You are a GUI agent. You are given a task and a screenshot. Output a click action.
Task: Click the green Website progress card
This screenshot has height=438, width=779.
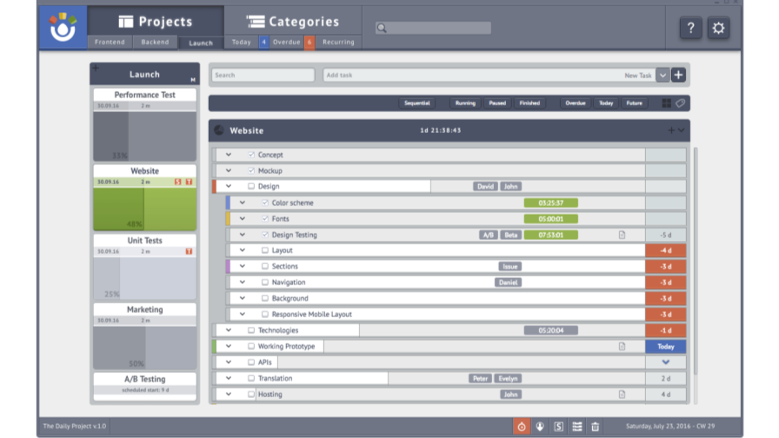[144, 197]
